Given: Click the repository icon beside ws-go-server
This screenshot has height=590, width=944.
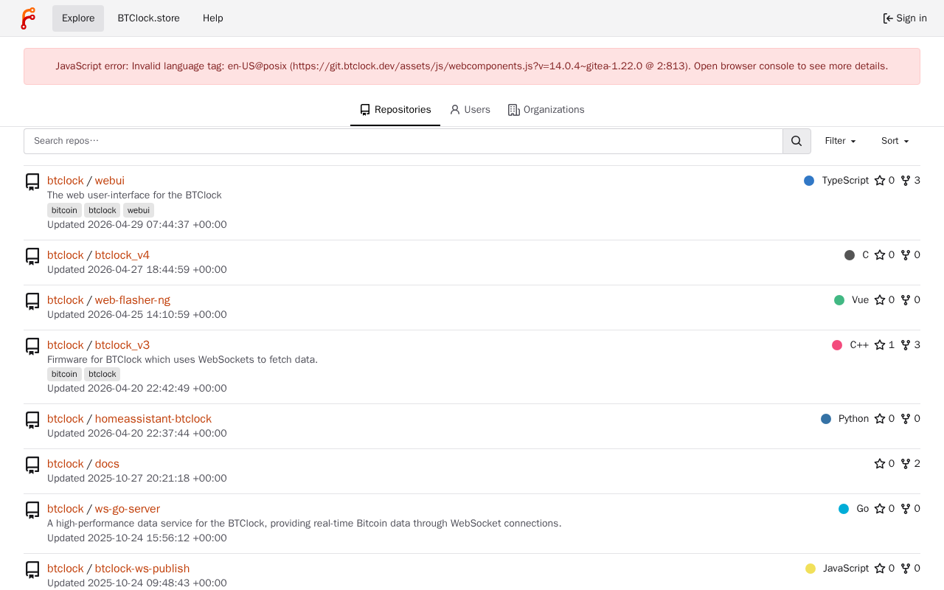Looking at the screenshot, I should pos(32,510).
